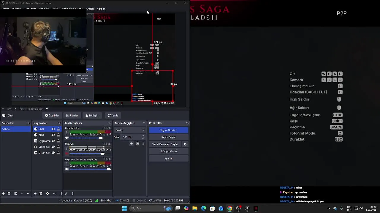Remove scene transition with trash icon

pyautogui.click(x=137, y=143)
